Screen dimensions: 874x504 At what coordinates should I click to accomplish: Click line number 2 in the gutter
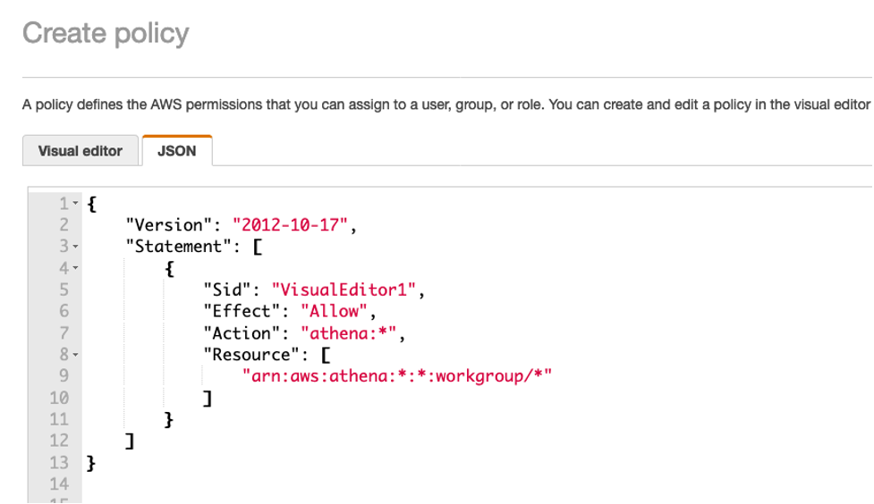[64, 225]
